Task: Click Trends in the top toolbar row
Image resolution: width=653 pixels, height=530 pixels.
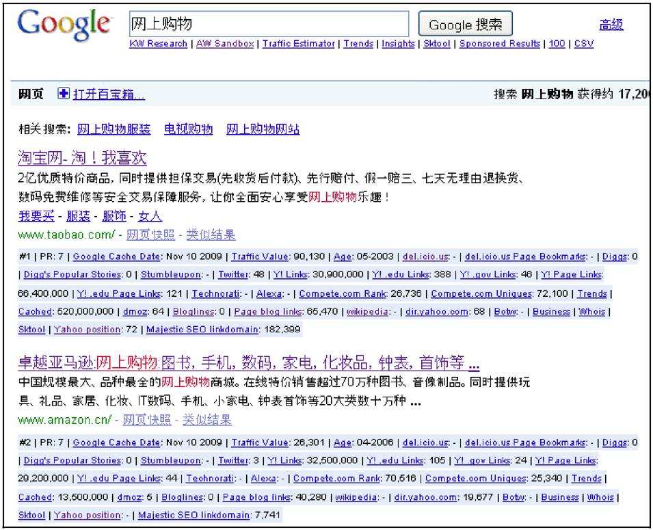Action: coord(358,44)
